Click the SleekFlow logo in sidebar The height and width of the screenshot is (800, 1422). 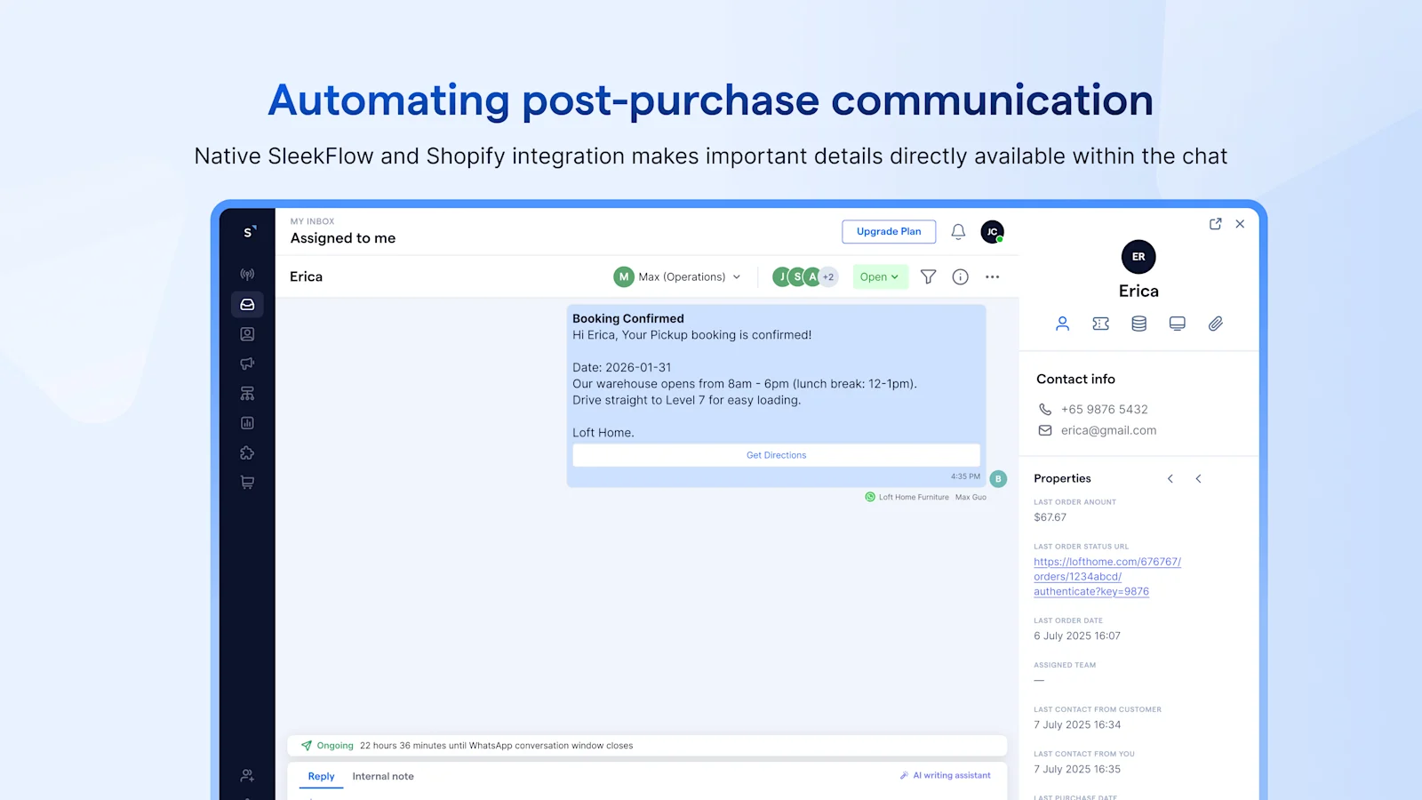pos(249,232)
